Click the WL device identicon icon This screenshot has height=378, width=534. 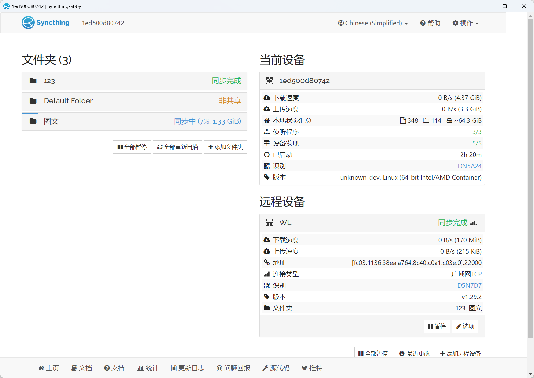click(269, 223)
